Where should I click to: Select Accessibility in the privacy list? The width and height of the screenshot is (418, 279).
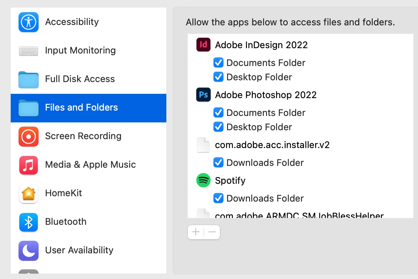point(89,22)
